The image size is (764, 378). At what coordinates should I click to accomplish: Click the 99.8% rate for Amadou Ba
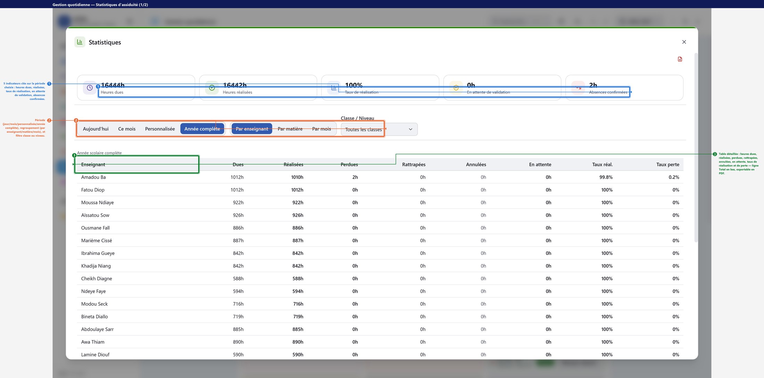tap(606, 177)
